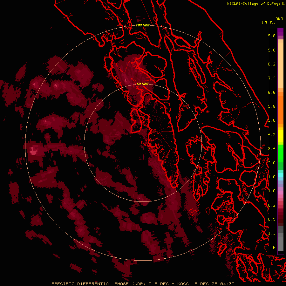Click the 1.8 value on the color scale
286x286 pixels.
tap(272, 177)
